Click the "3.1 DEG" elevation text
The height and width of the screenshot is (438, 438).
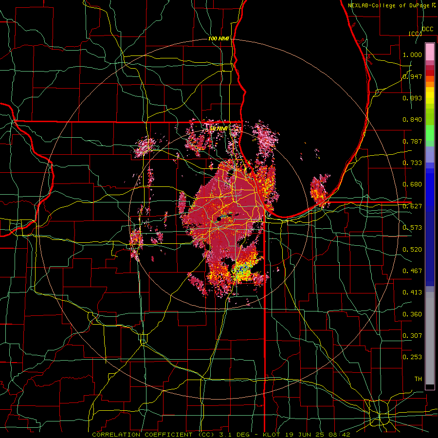tap(236, 435)
